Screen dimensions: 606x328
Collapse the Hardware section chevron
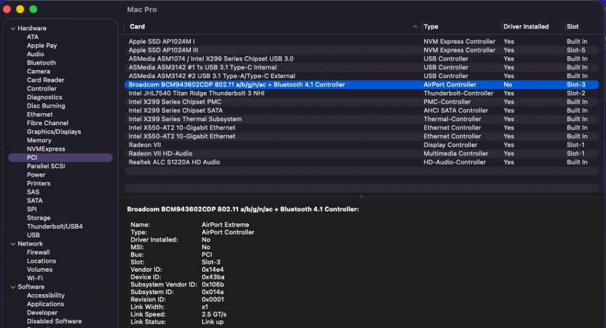[13, 28]
